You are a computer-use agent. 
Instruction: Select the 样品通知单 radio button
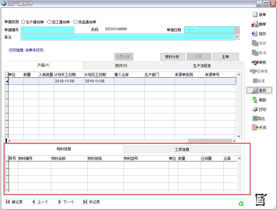(75, 22)
